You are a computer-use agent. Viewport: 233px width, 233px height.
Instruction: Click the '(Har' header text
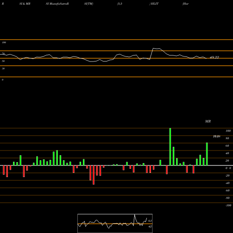pos(185,4)
